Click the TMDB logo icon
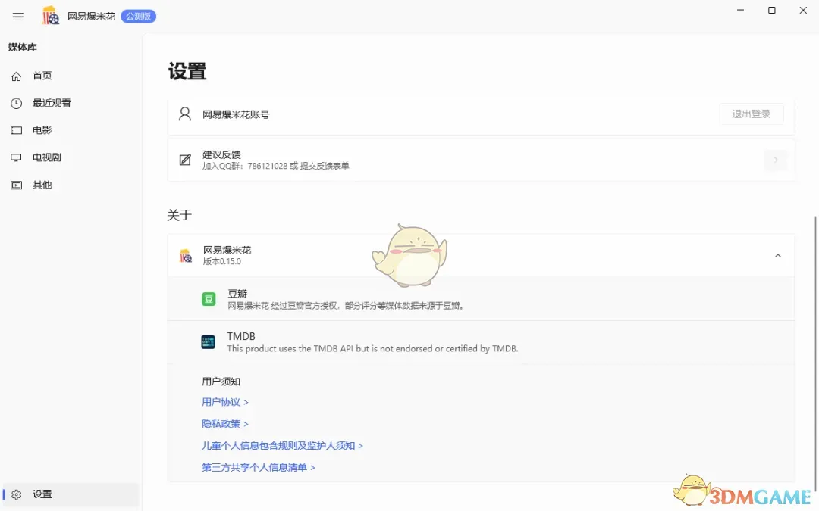Screen dimensions: 819x511 coord(209,341)
